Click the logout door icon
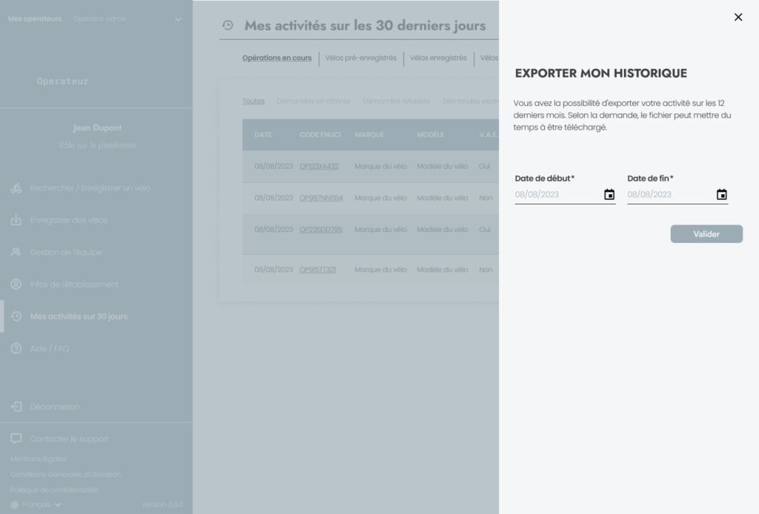The height and width of the screenshot is (514, 759). (x=16, y=407)
